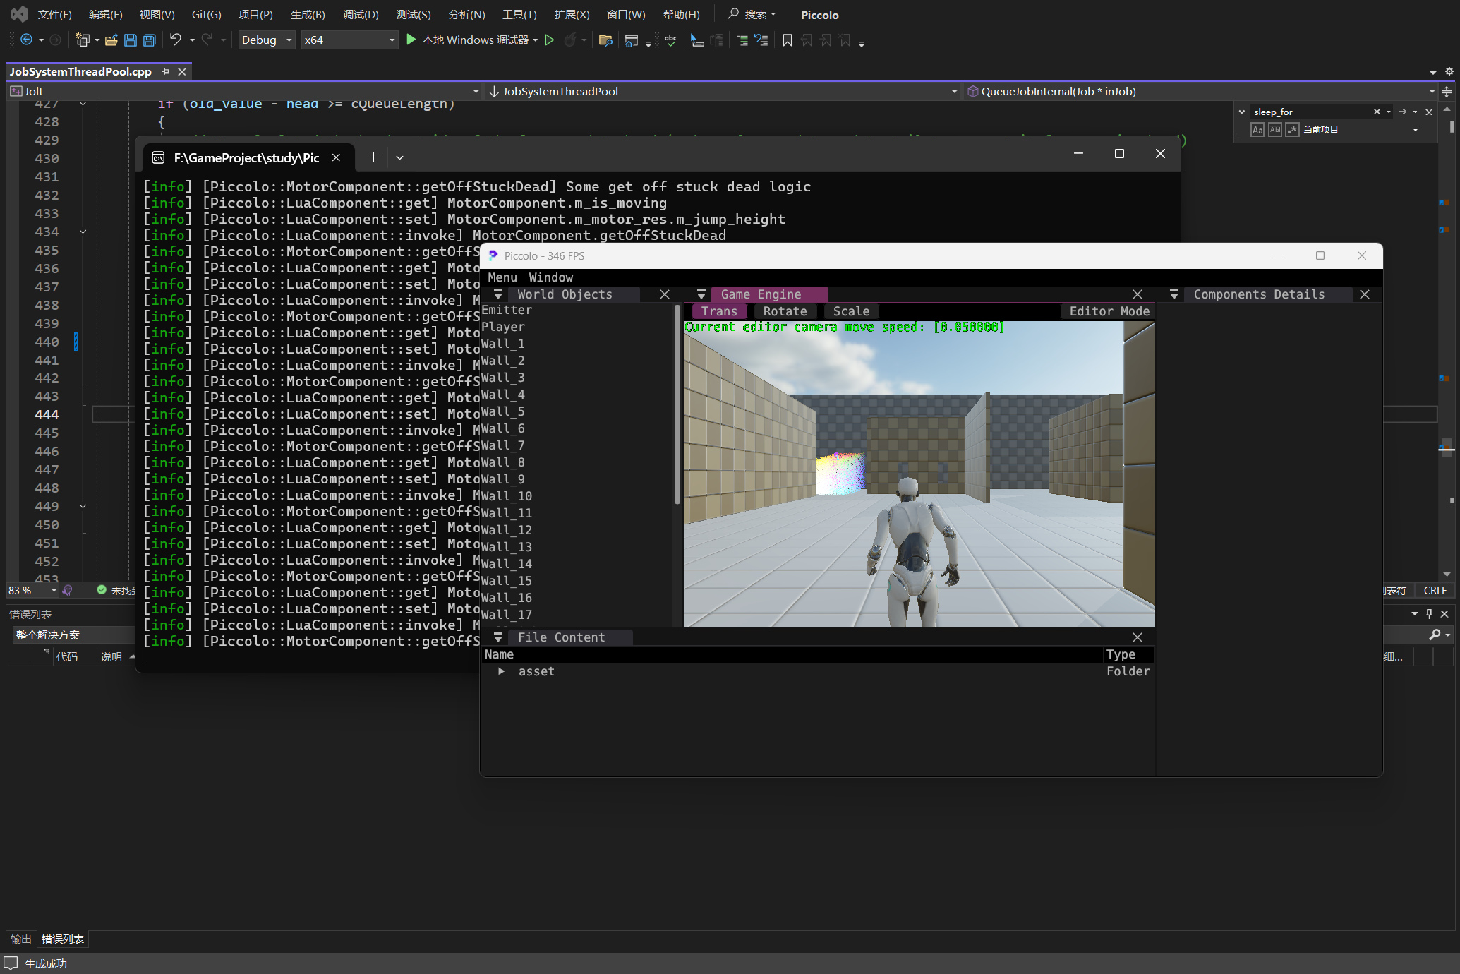The height and width of the screenshot is (974, 1460).
Task: Open file with the folder toolbar icon
Action: pyautogui.click(x=111, y=40)
